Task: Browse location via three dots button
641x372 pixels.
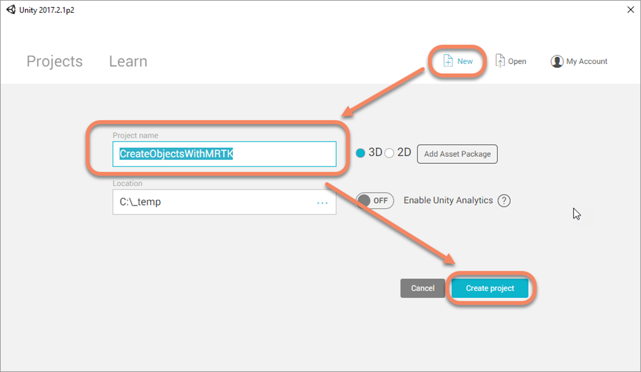Action: (x=323, y=202)
